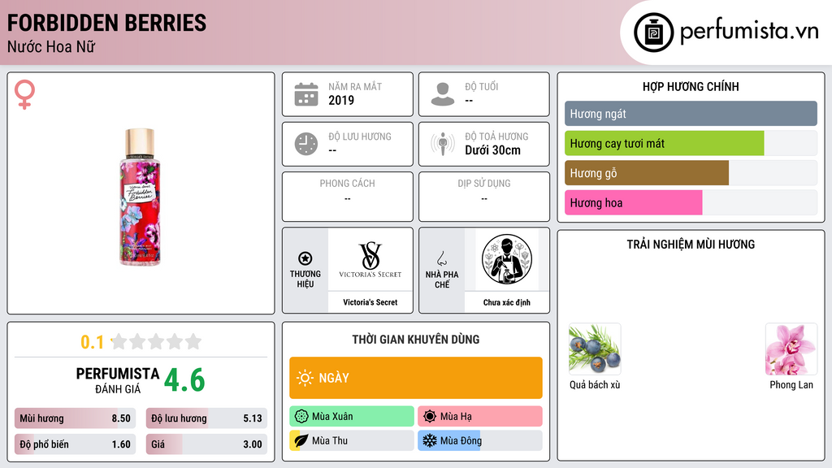Click the Thời gian khuyên dùng heading
The image size is (832, 468).
point(416,340)
